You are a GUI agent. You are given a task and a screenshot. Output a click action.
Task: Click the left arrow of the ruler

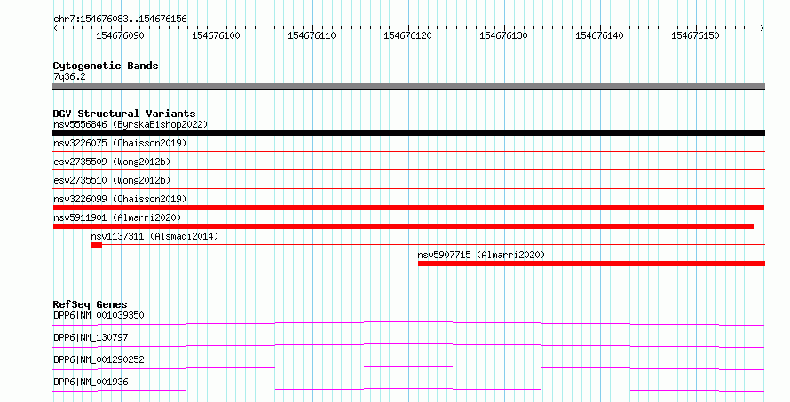click(55, 28)
